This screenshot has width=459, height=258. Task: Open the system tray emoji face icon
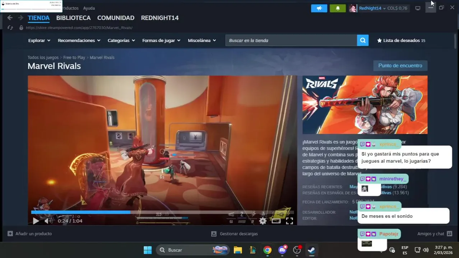[x=392, y=250]
